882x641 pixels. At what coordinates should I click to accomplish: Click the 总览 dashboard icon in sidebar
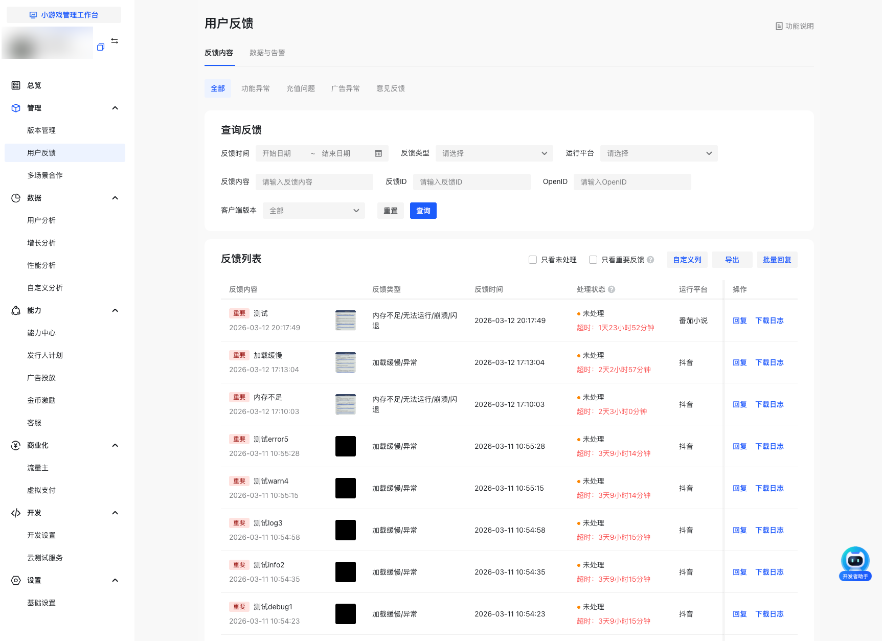pos(16,85)
